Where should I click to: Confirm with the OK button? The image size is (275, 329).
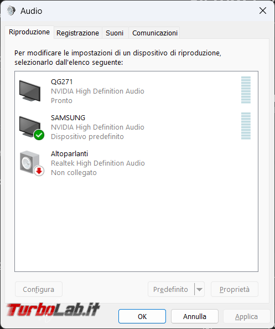142,316
